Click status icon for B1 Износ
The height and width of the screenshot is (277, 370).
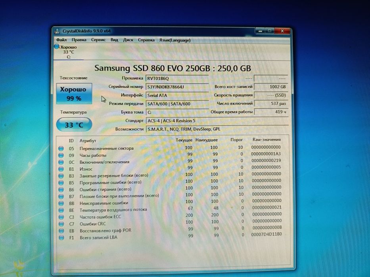(x=61, y=169)
